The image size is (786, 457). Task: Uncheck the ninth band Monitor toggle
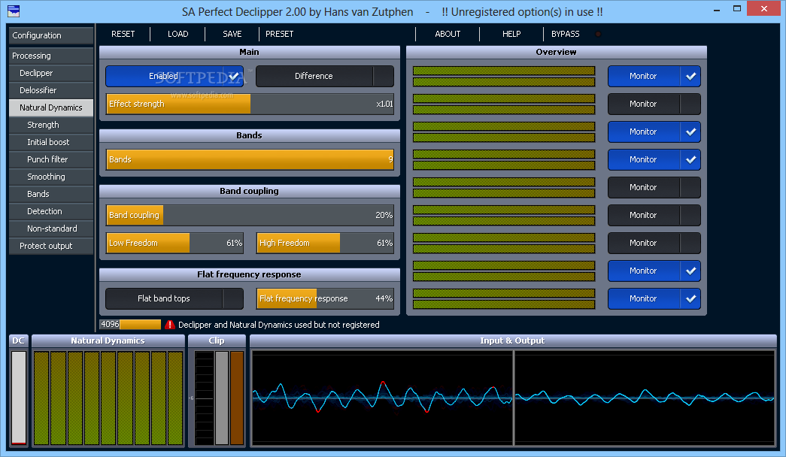point(654,298)
